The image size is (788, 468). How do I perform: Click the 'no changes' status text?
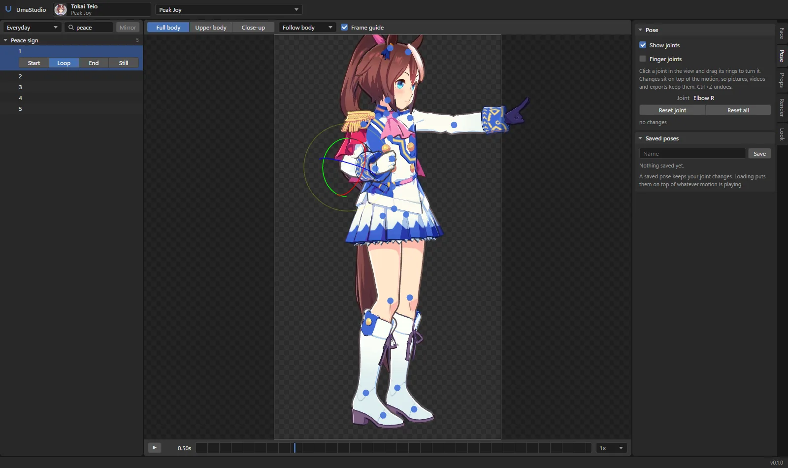coord(653,122)
